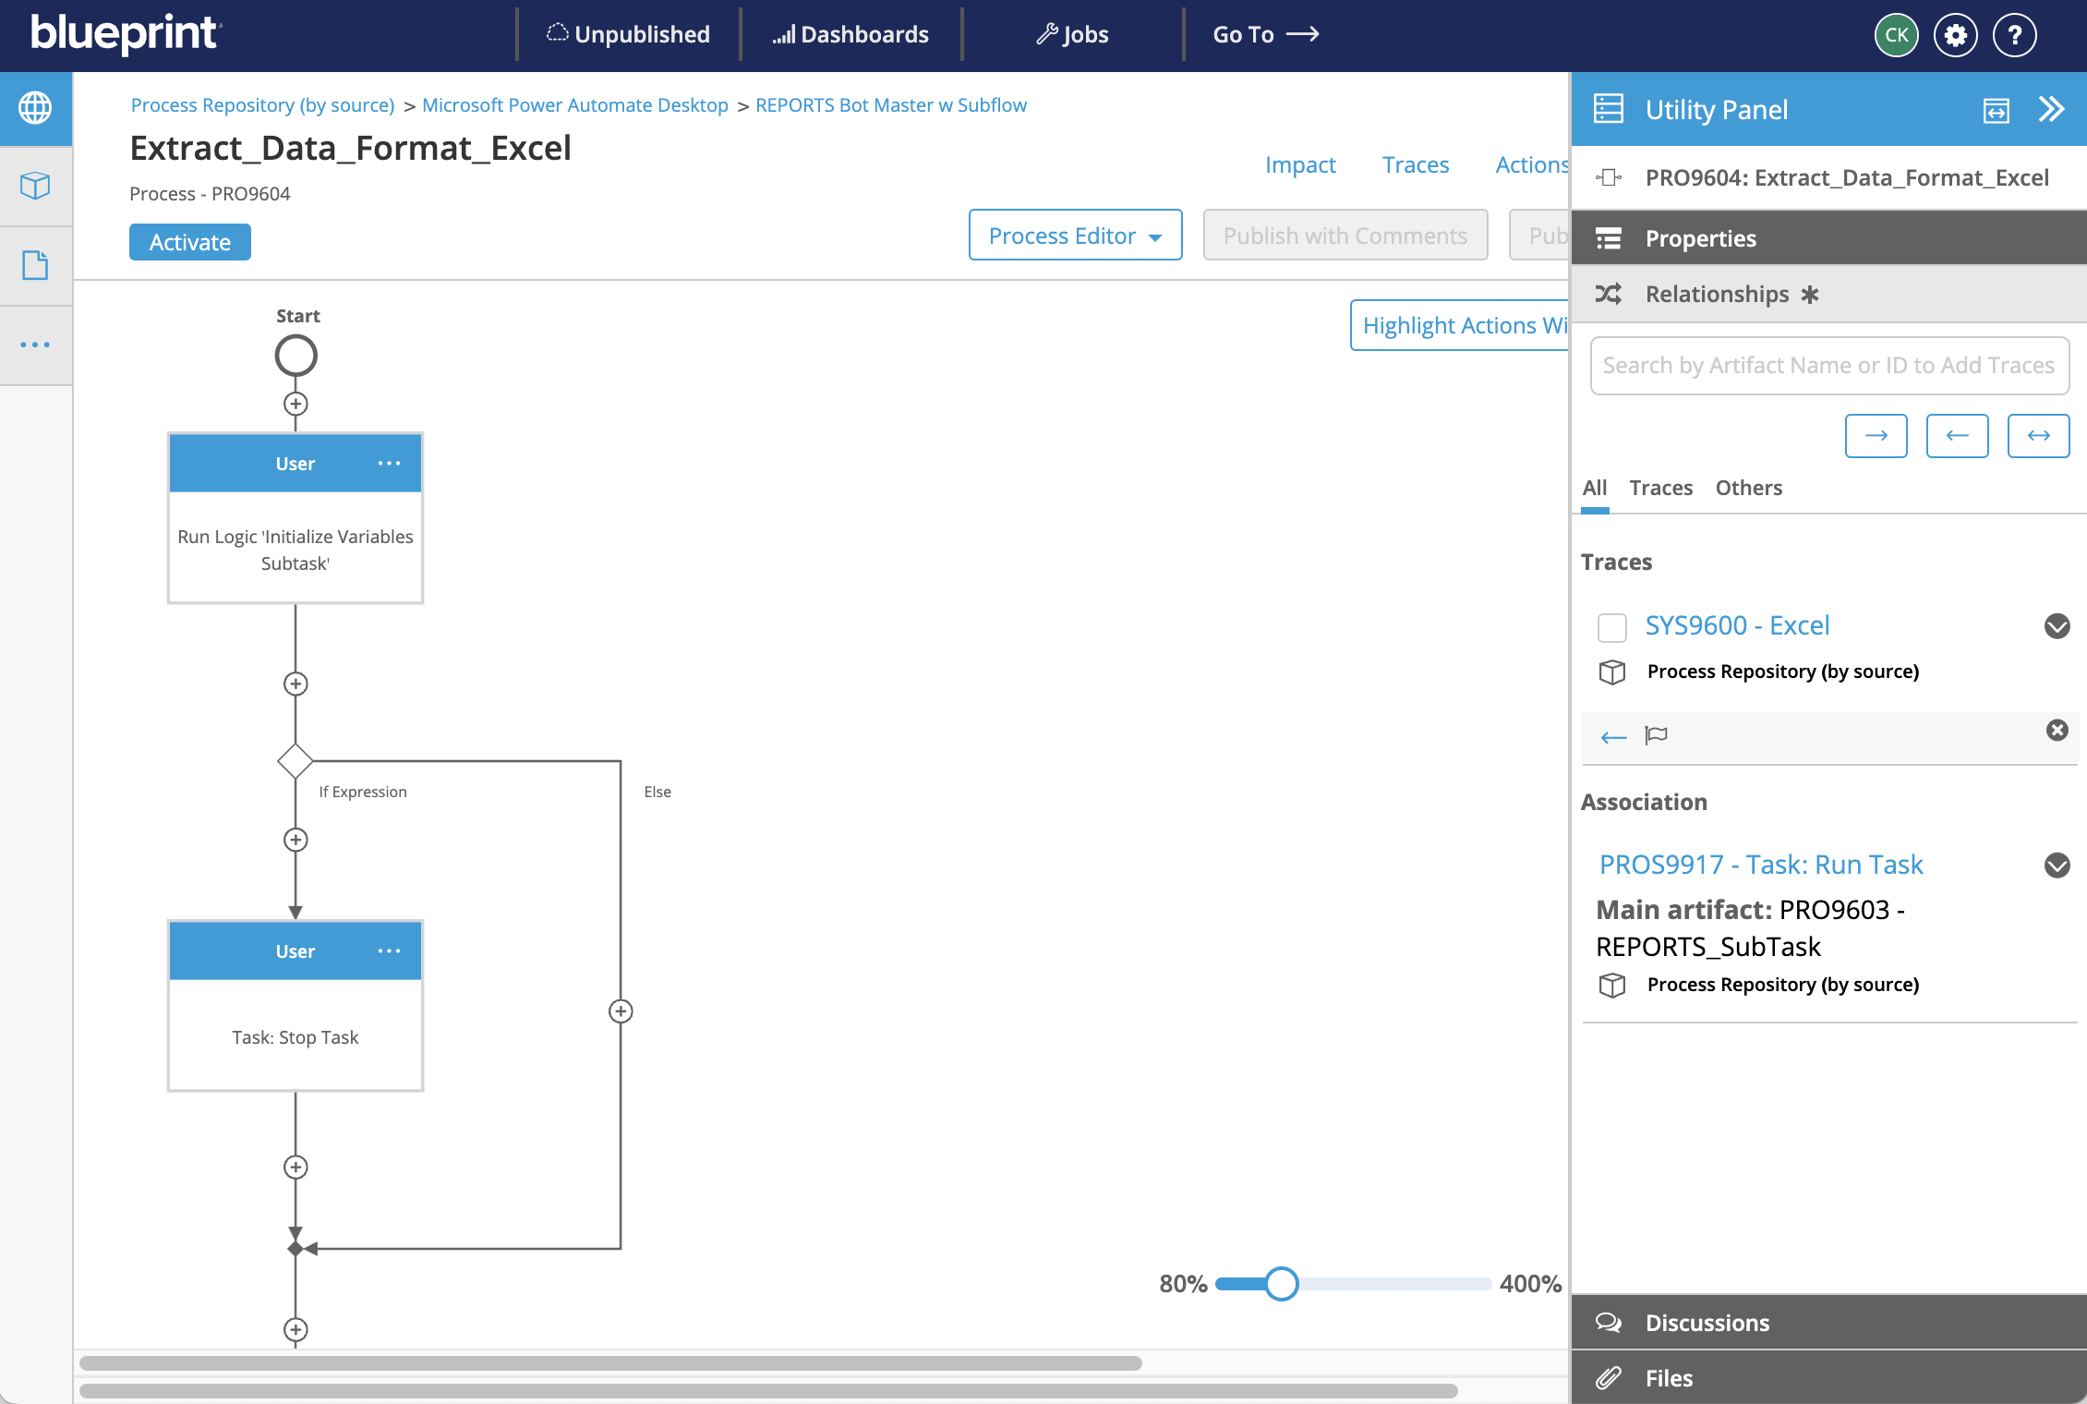2087x1404 pixels.
Task: Remove trace with the X circle icon
Action: (x=2057, y=731)
